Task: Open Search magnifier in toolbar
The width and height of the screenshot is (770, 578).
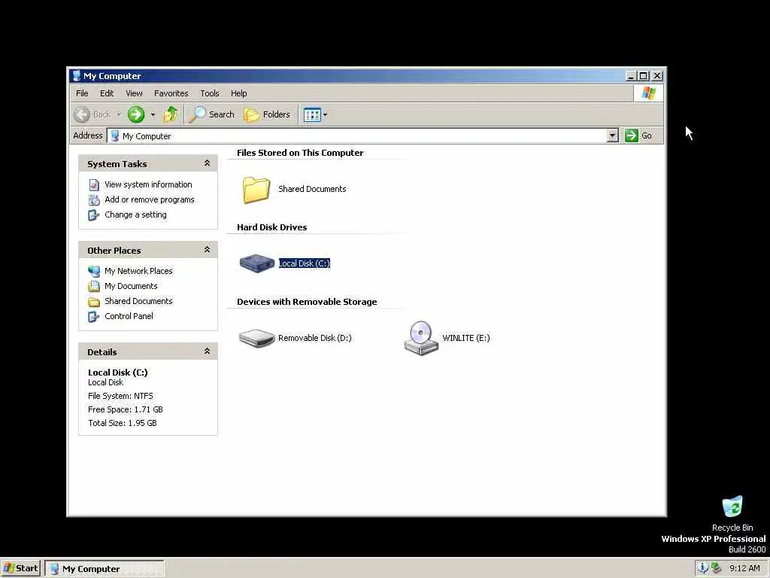Action: coord(198,114)
